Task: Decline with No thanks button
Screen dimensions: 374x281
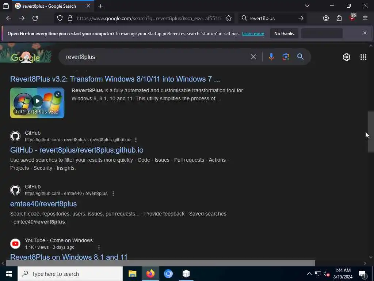Action: coord(284,33)
